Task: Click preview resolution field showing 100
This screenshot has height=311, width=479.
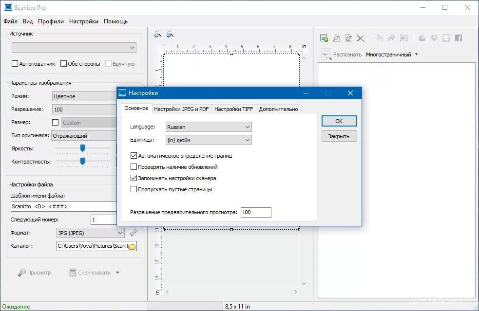Action: click(x=256, y=212)
